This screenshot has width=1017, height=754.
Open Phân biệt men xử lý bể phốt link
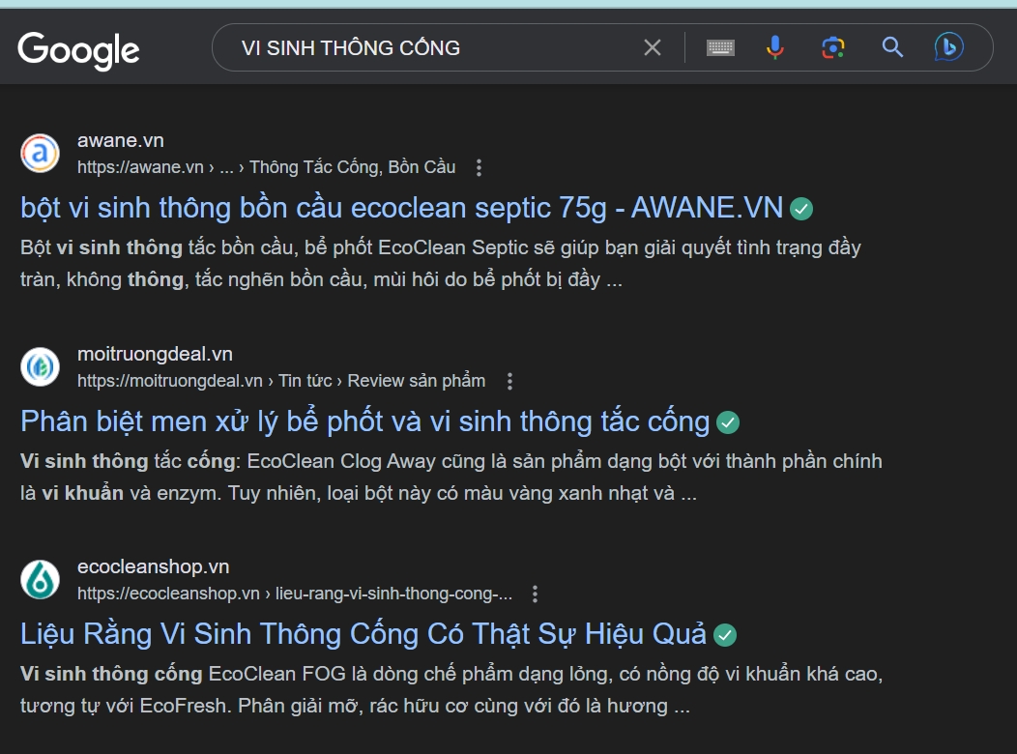365,421
